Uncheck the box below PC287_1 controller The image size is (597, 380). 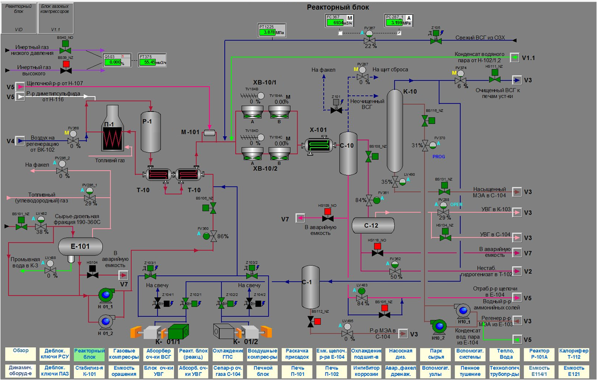[x=399, y=33]
